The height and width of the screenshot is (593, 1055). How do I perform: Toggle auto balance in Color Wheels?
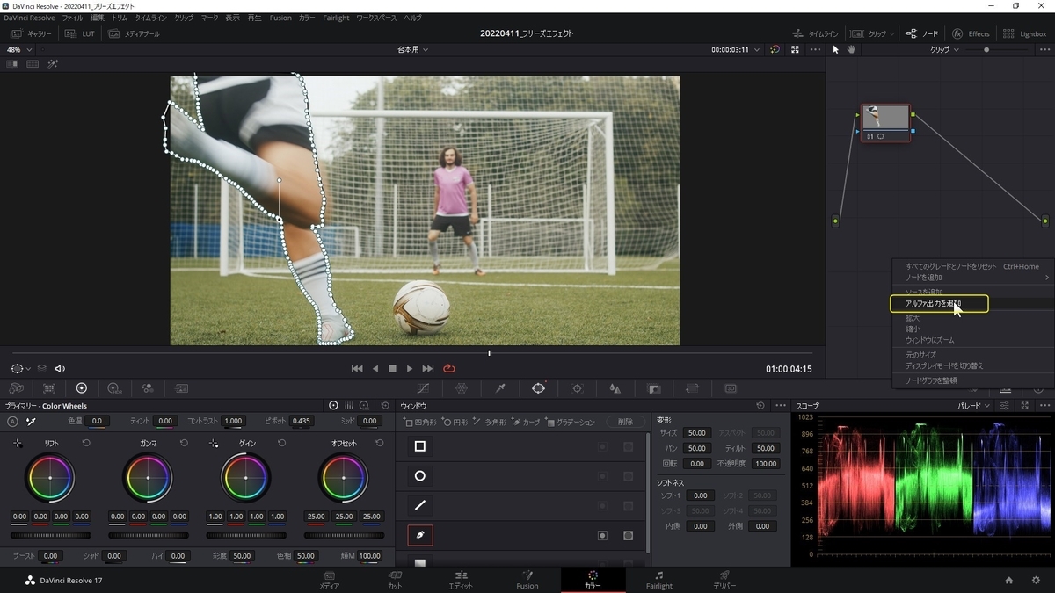coord(12,422)
